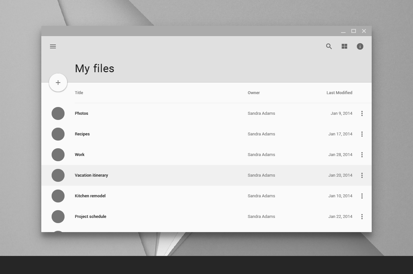The width and height of the screenshot is (413, 274).
Task: Show overflow menu for Vacation itinerary
Action: [362, 175]
